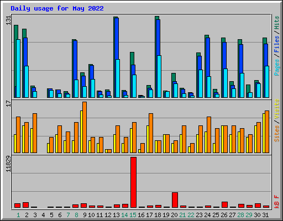Click the red "KB F" legend label
Screen dimensions: 283x221
coord(276,202)
